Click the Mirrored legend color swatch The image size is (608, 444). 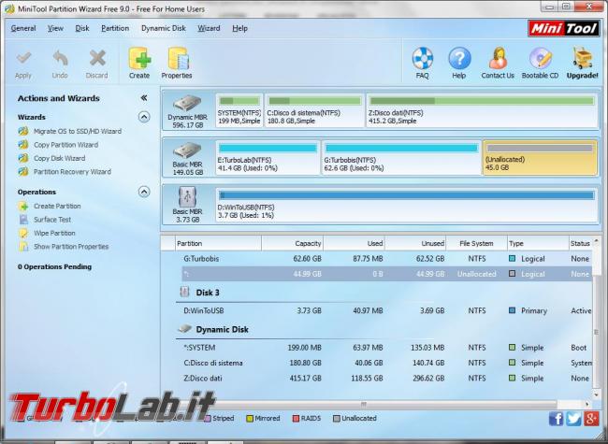250,419
